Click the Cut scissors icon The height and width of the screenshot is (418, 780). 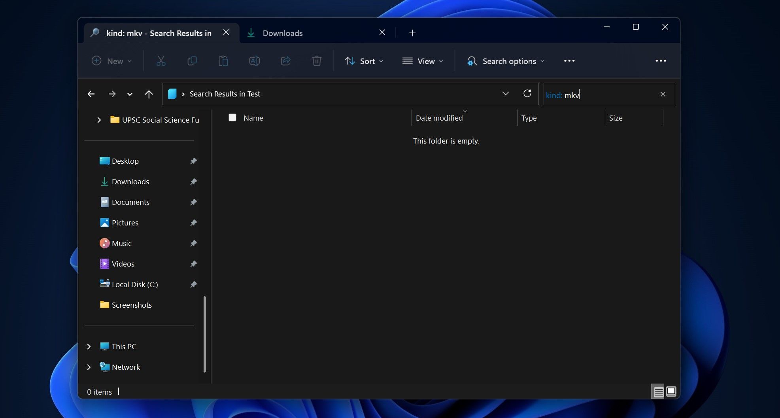pyautogui.click(x=161, y=61)
